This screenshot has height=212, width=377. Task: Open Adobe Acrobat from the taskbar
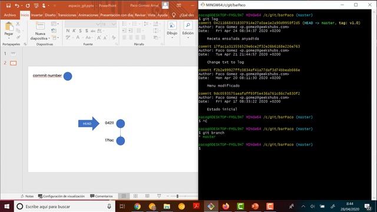click(x=196, y=206)
